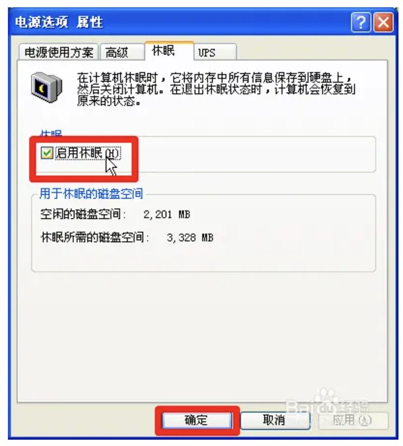Image resolution: width=403 pixels, height=446 pixels.
Task: Click the monitor with moon hibernate icon
Action: pos(46,88)
